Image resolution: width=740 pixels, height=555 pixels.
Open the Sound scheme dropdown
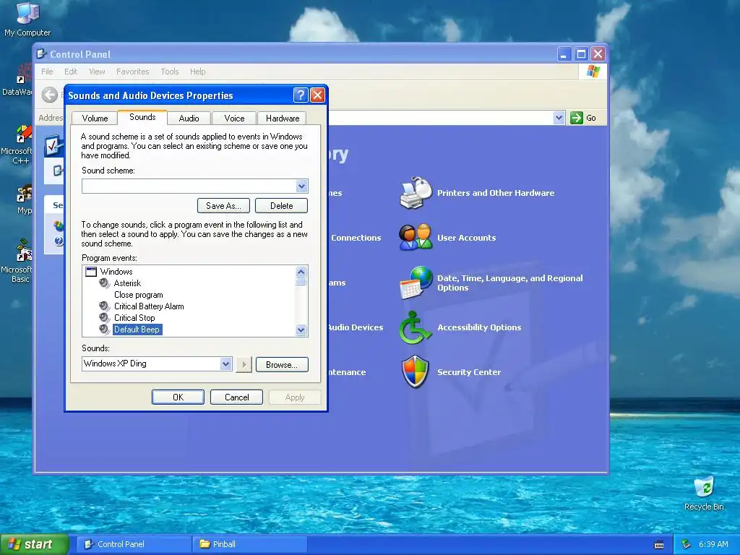(x=301, y=186)
